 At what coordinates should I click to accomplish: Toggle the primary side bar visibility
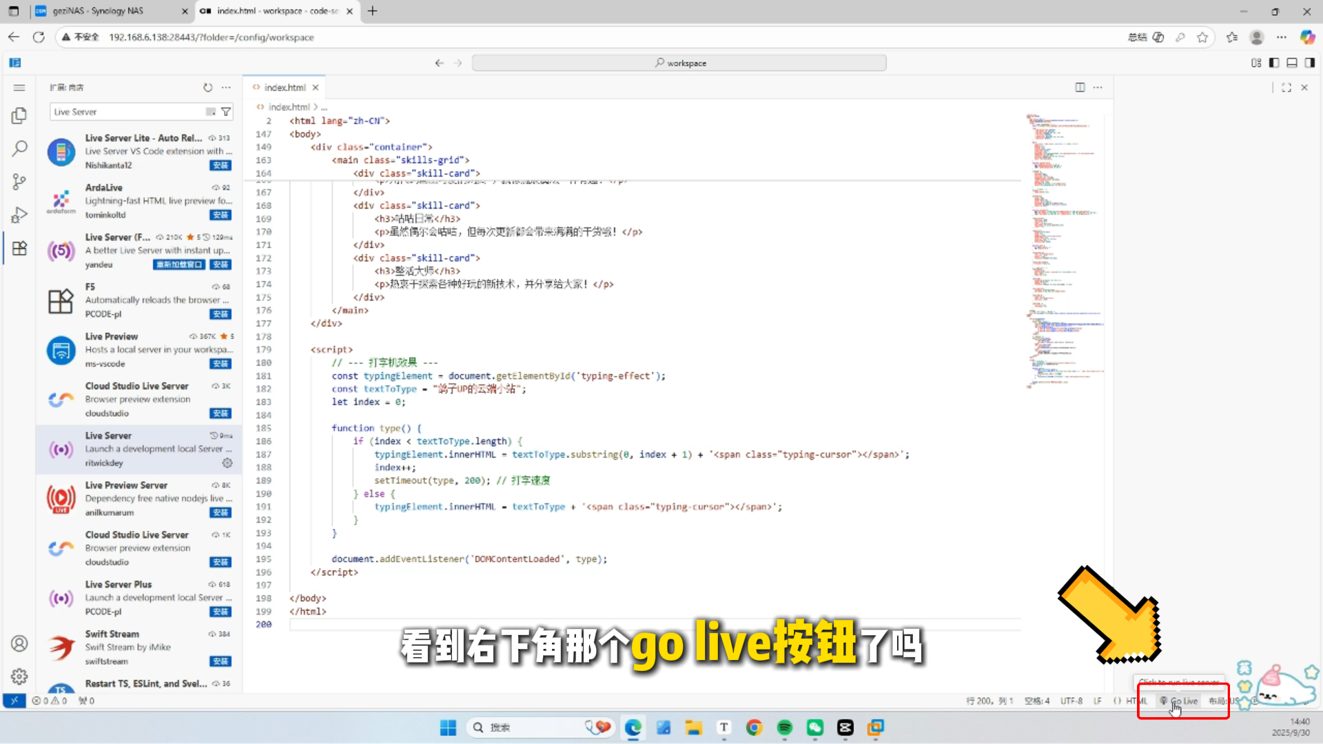[1274, 63]
